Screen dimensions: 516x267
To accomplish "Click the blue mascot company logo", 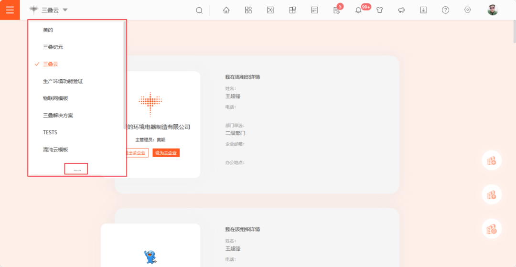I will pyautogui.click(x=150, y=256).
